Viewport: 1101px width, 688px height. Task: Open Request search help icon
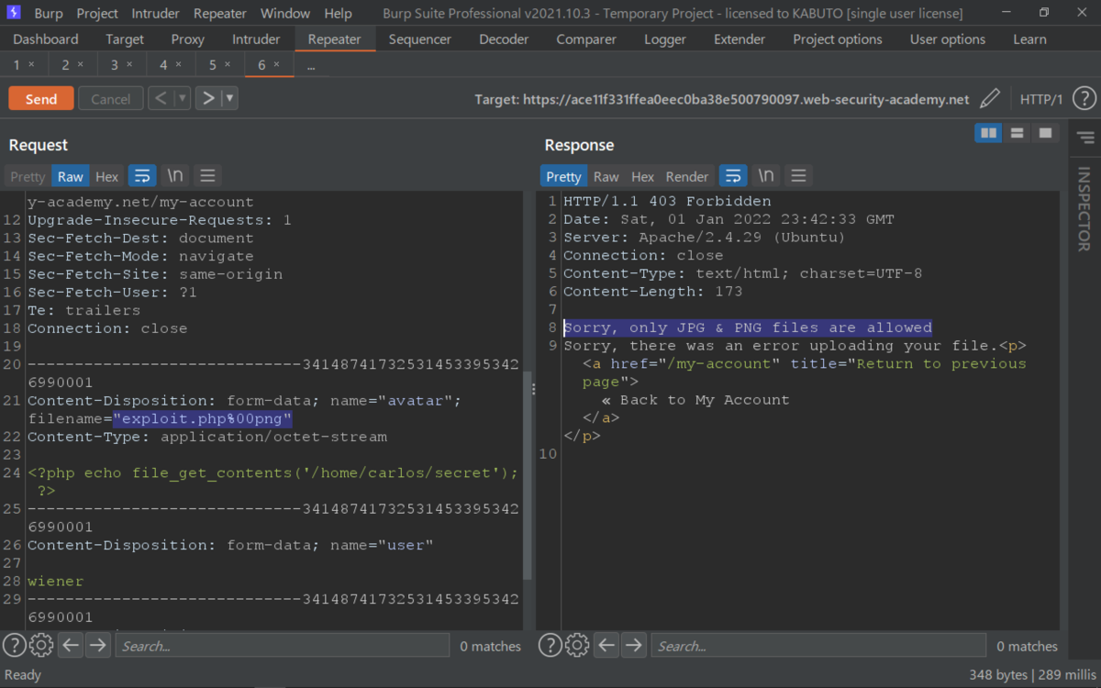tap(15, 646)
